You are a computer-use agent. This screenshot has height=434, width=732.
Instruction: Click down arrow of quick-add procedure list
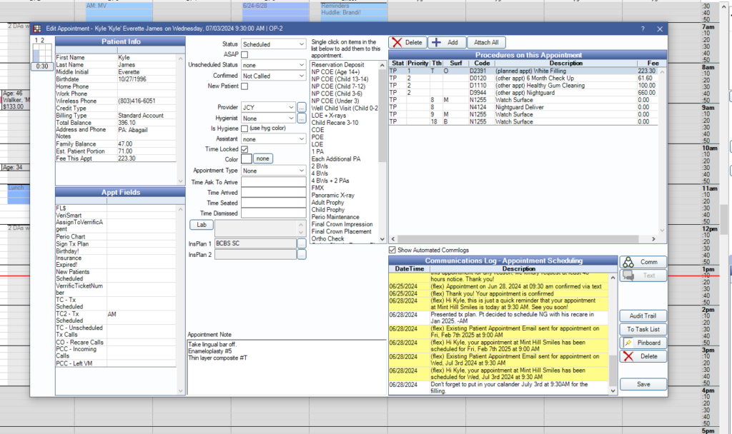pyautogui.click(x=382, y=239)
